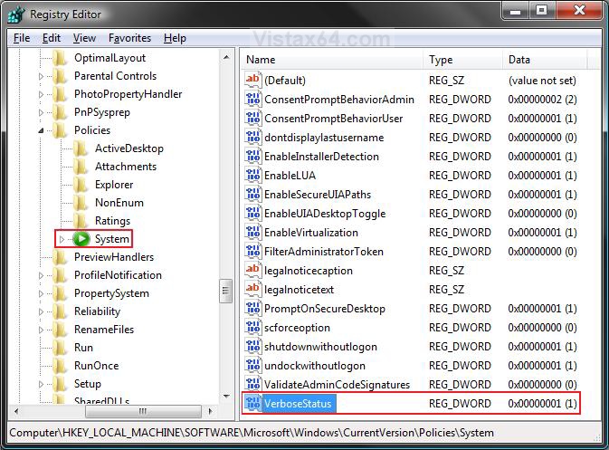Image resolution: width=609 pixels, height=450 pixels.
Task: Click the DWORD icon beside EnableLUA
Action: [x=252, y=176]
